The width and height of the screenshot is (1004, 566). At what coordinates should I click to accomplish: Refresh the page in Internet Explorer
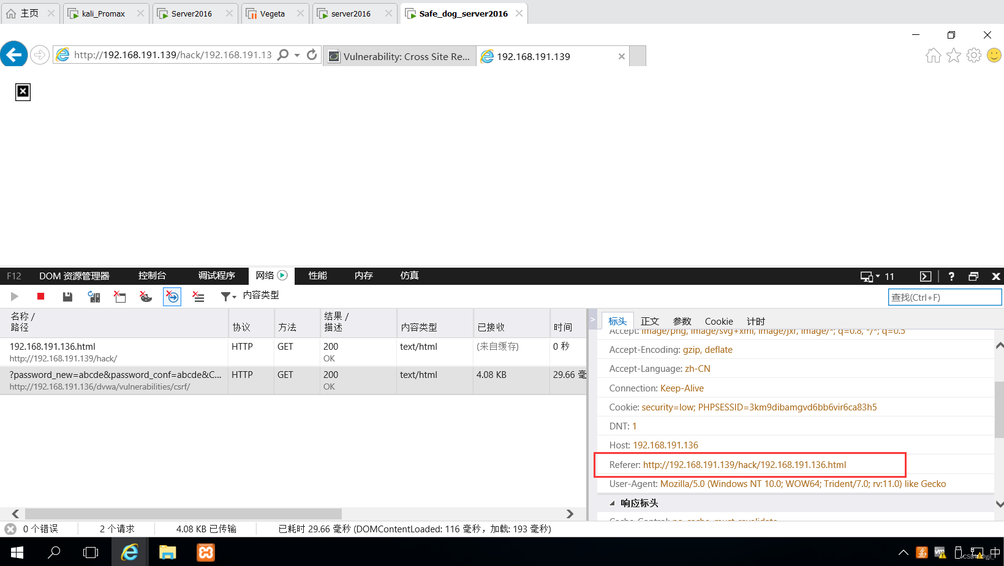click(312, 55)
